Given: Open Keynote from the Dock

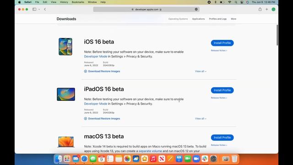Looking at the screenshot, I should [179, 159].
